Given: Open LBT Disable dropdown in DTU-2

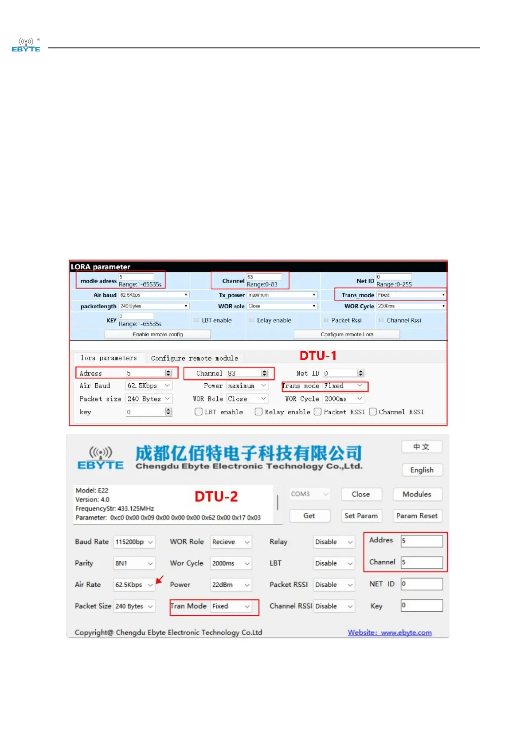Looking at the screenshot, I should (x=334, y=563).
